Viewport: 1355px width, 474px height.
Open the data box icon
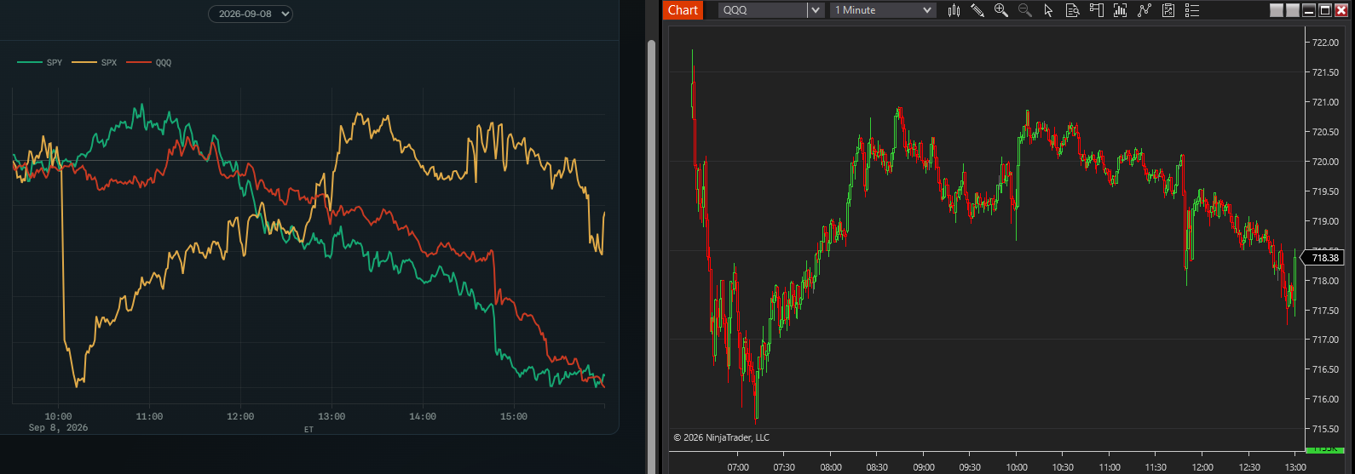click(x=1073, y=10)
